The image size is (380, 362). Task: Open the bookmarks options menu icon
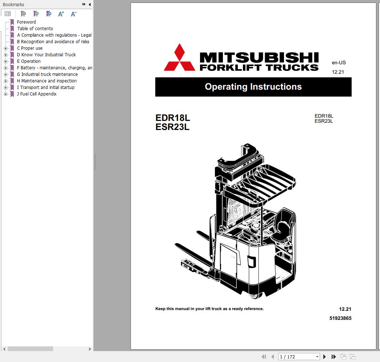coord(8,14)
